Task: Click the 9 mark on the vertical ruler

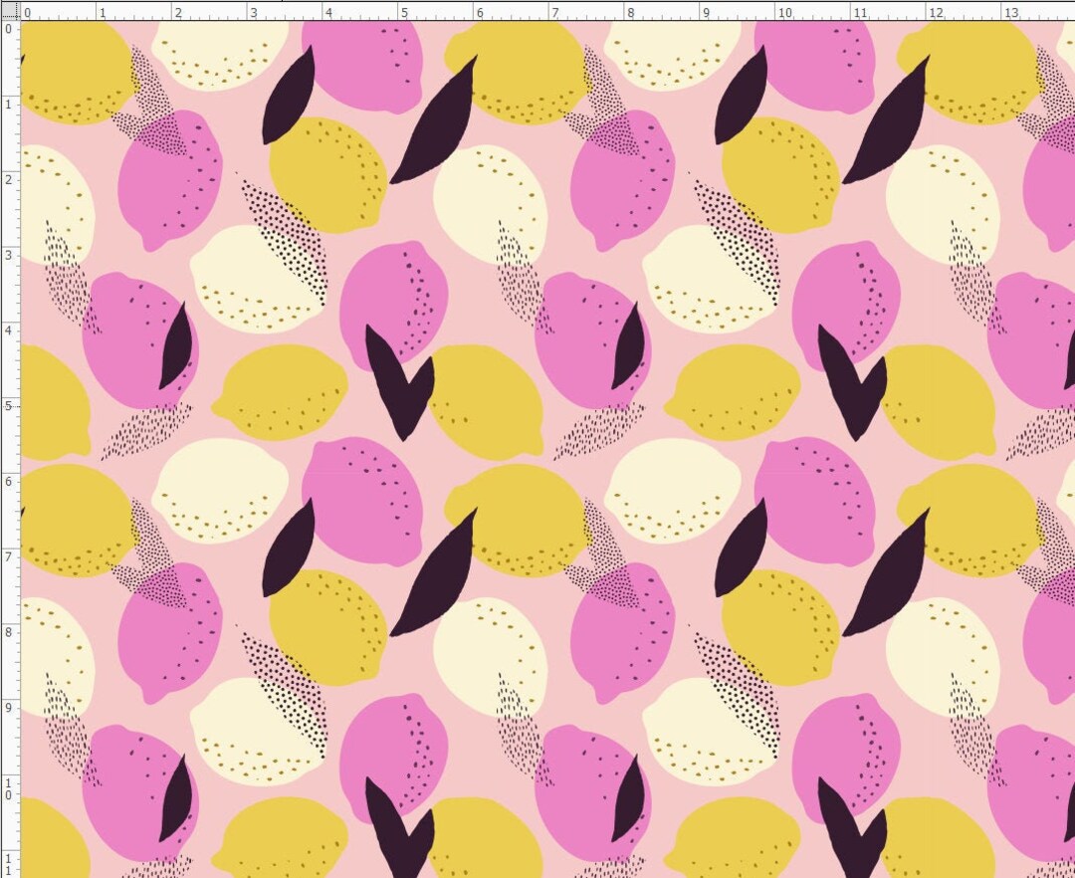Action: point(7,708)
